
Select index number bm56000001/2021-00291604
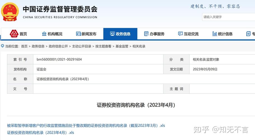(59, 59)
